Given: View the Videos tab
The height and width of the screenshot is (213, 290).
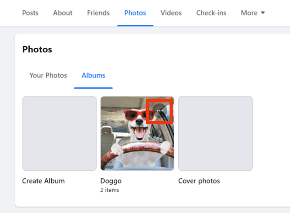Looking at the screenshot, I should [171, 13].
